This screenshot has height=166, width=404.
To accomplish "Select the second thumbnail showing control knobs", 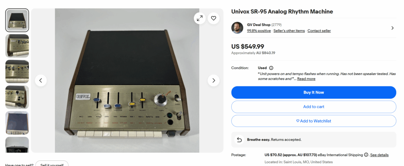I will [17, 46].
